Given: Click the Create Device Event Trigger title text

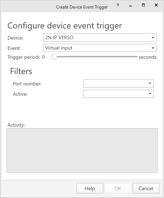Looking at the screenshot, I should (x=82, y=7).
